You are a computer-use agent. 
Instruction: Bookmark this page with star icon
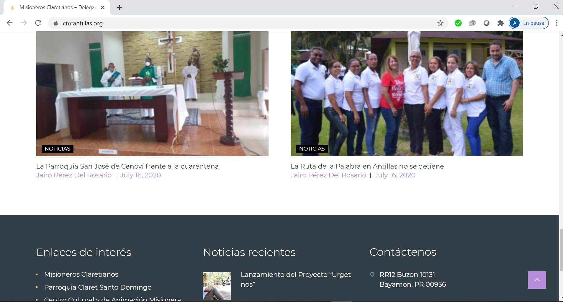point(440,23)
